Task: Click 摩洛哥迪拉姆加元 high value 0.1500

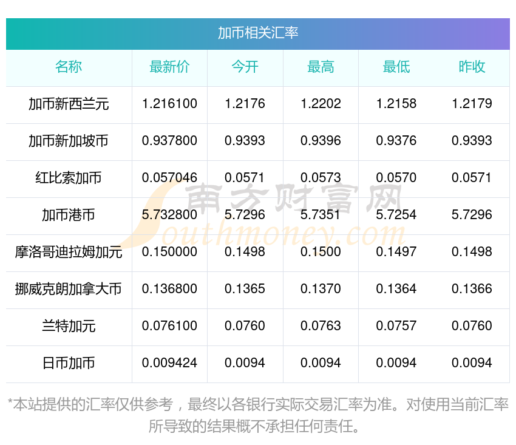Action: [x=321, y=252]
